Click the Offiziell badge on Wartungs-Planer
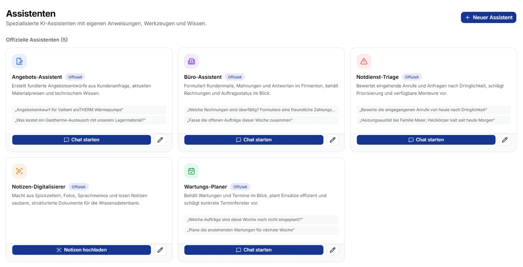The image size is (523, 267). coord(240,187)
